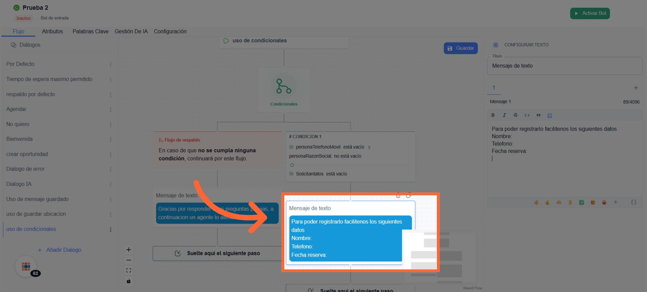Click the Activar Bot button
This screenshot has width=647, height=292.
(590, 13)
